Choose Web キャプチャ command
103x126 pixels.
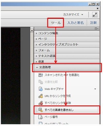click(x=54, y=89)
